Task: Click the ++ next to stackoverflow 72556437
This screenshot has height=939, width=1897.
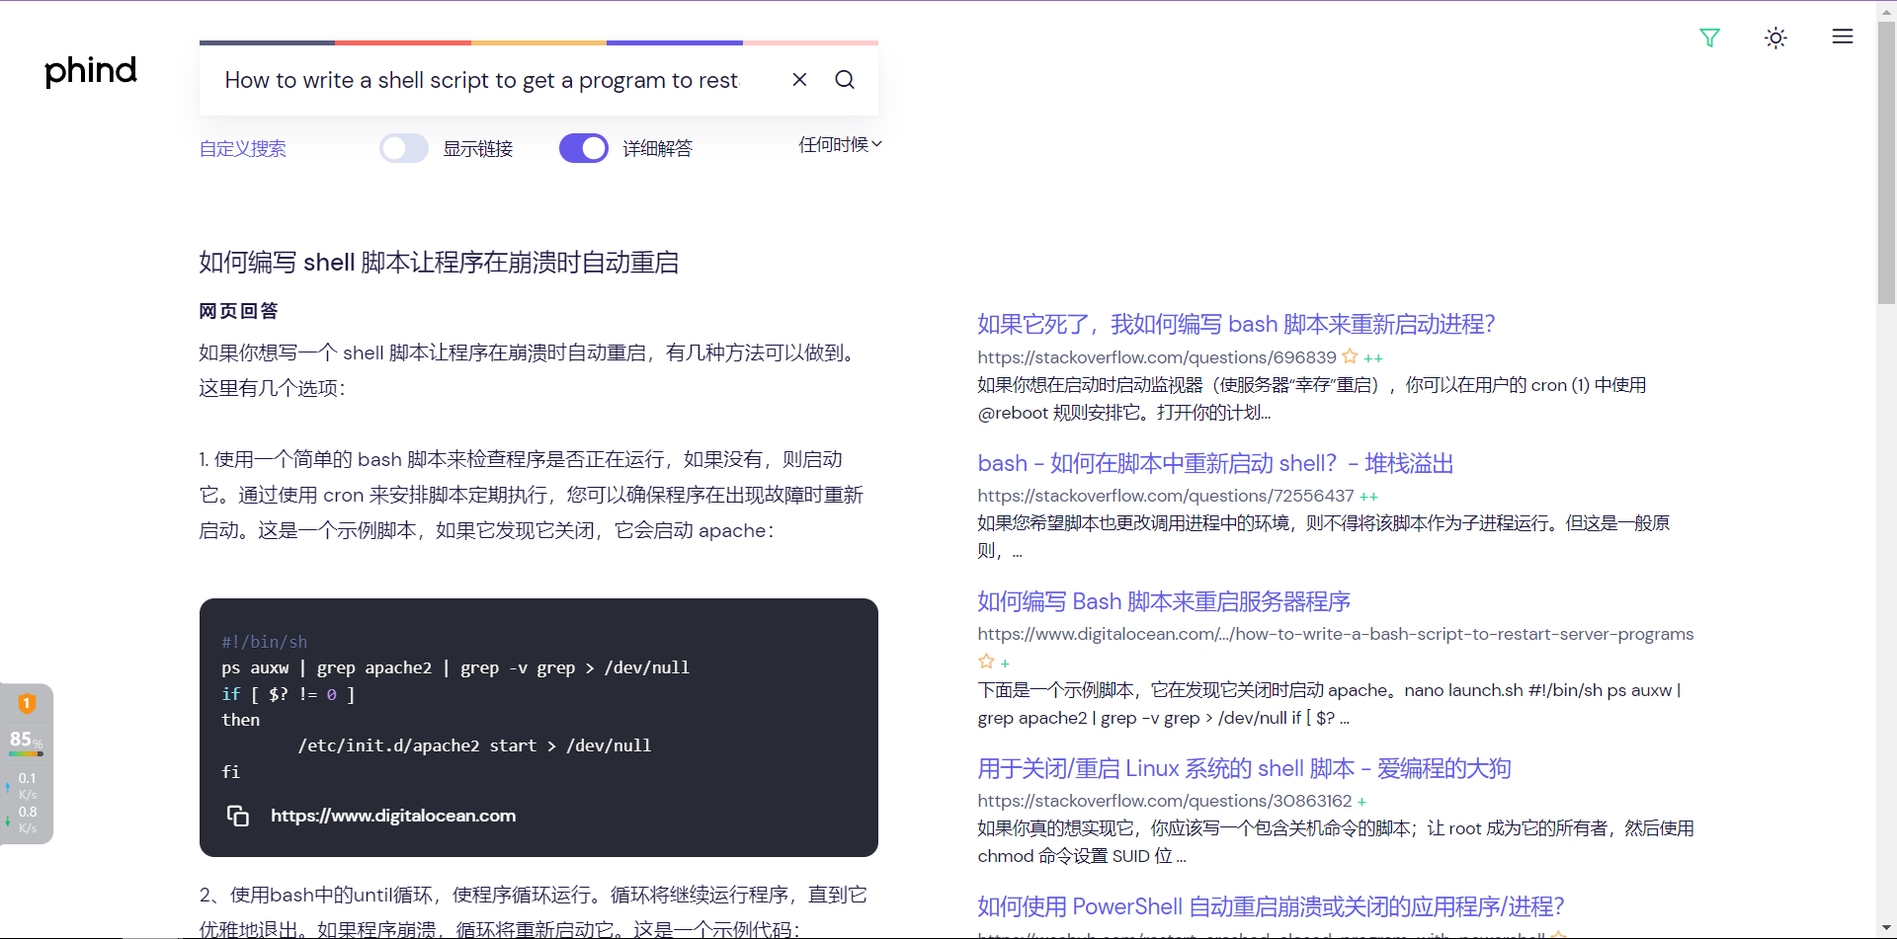Action: point(1368,497)
